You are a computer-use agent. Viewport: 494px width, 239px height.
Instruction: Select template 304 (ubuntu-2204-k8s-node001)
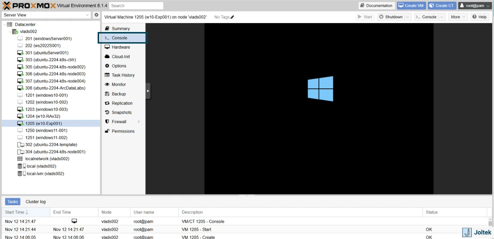pyautogui.click(x=55, y=152)
